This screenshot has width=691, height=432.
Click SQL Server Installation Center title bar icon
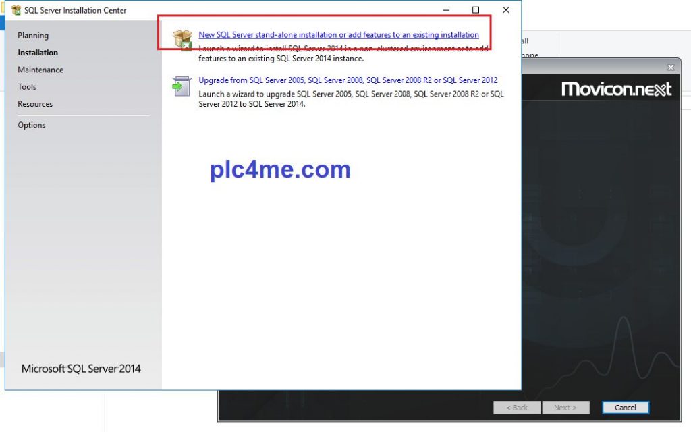coord(16,10)
